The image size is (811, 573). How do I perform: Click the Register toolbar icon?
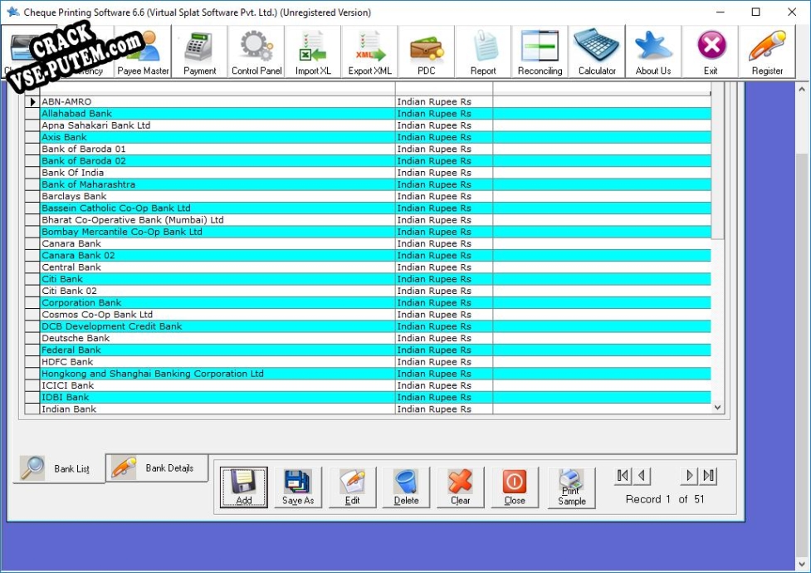coord(767,52)
